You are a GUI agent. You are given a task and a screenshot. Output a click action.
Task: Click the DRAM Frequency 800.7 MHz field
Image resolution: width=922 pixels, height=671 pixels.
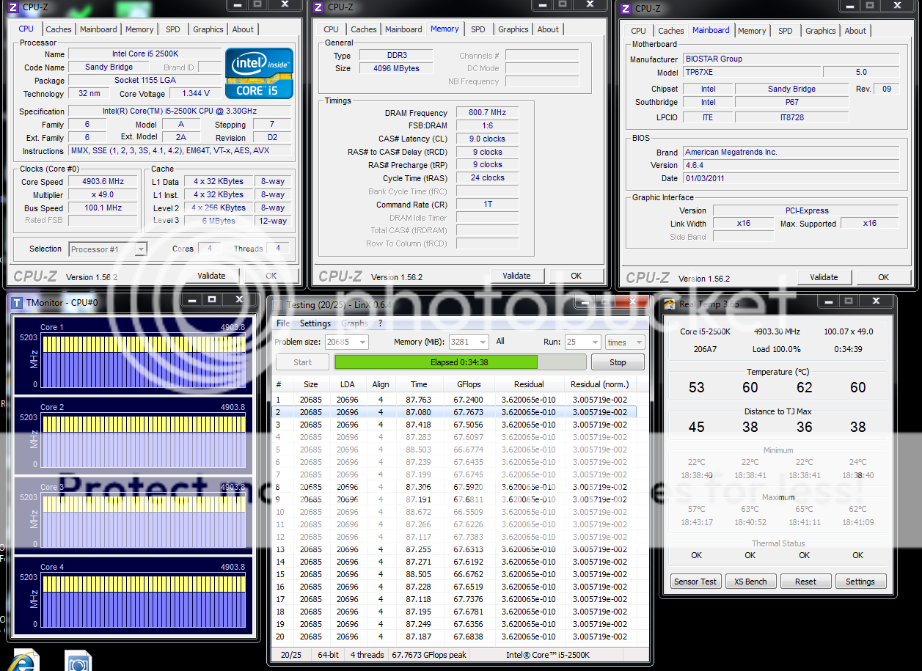point(487,113)
